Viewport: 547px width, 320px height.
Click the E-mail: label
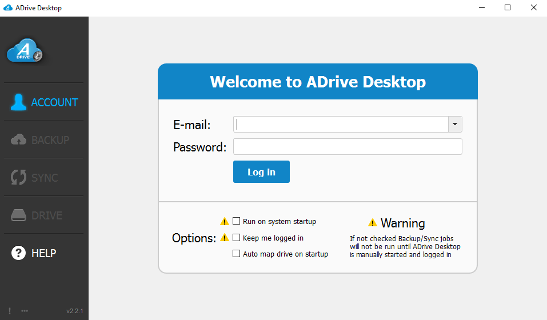192,125
